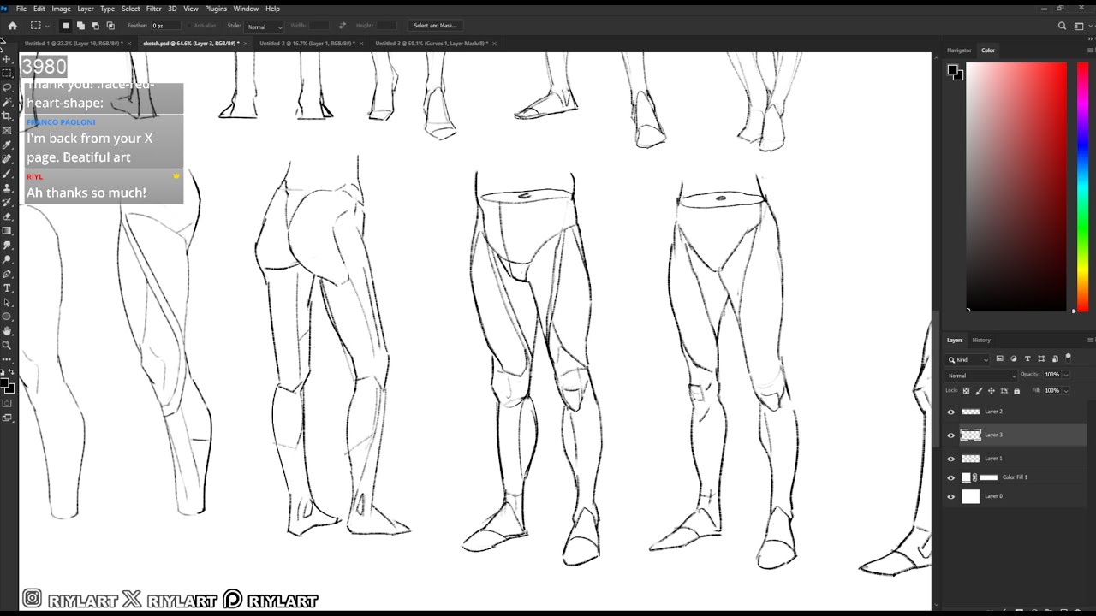Click the search icon at top right

[1062, 26]
